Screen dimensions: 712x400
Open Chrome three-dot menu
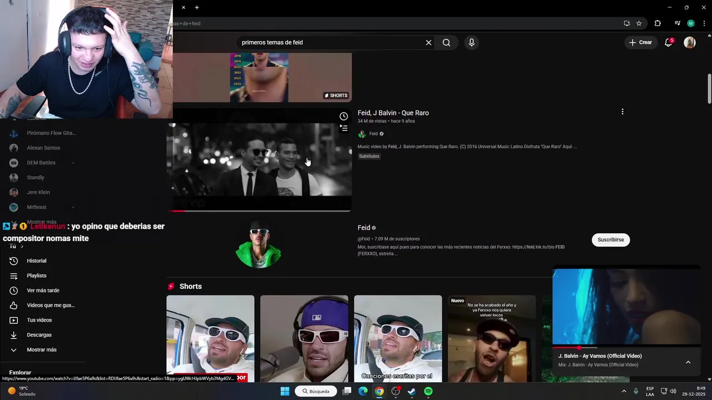coord(704,23)
